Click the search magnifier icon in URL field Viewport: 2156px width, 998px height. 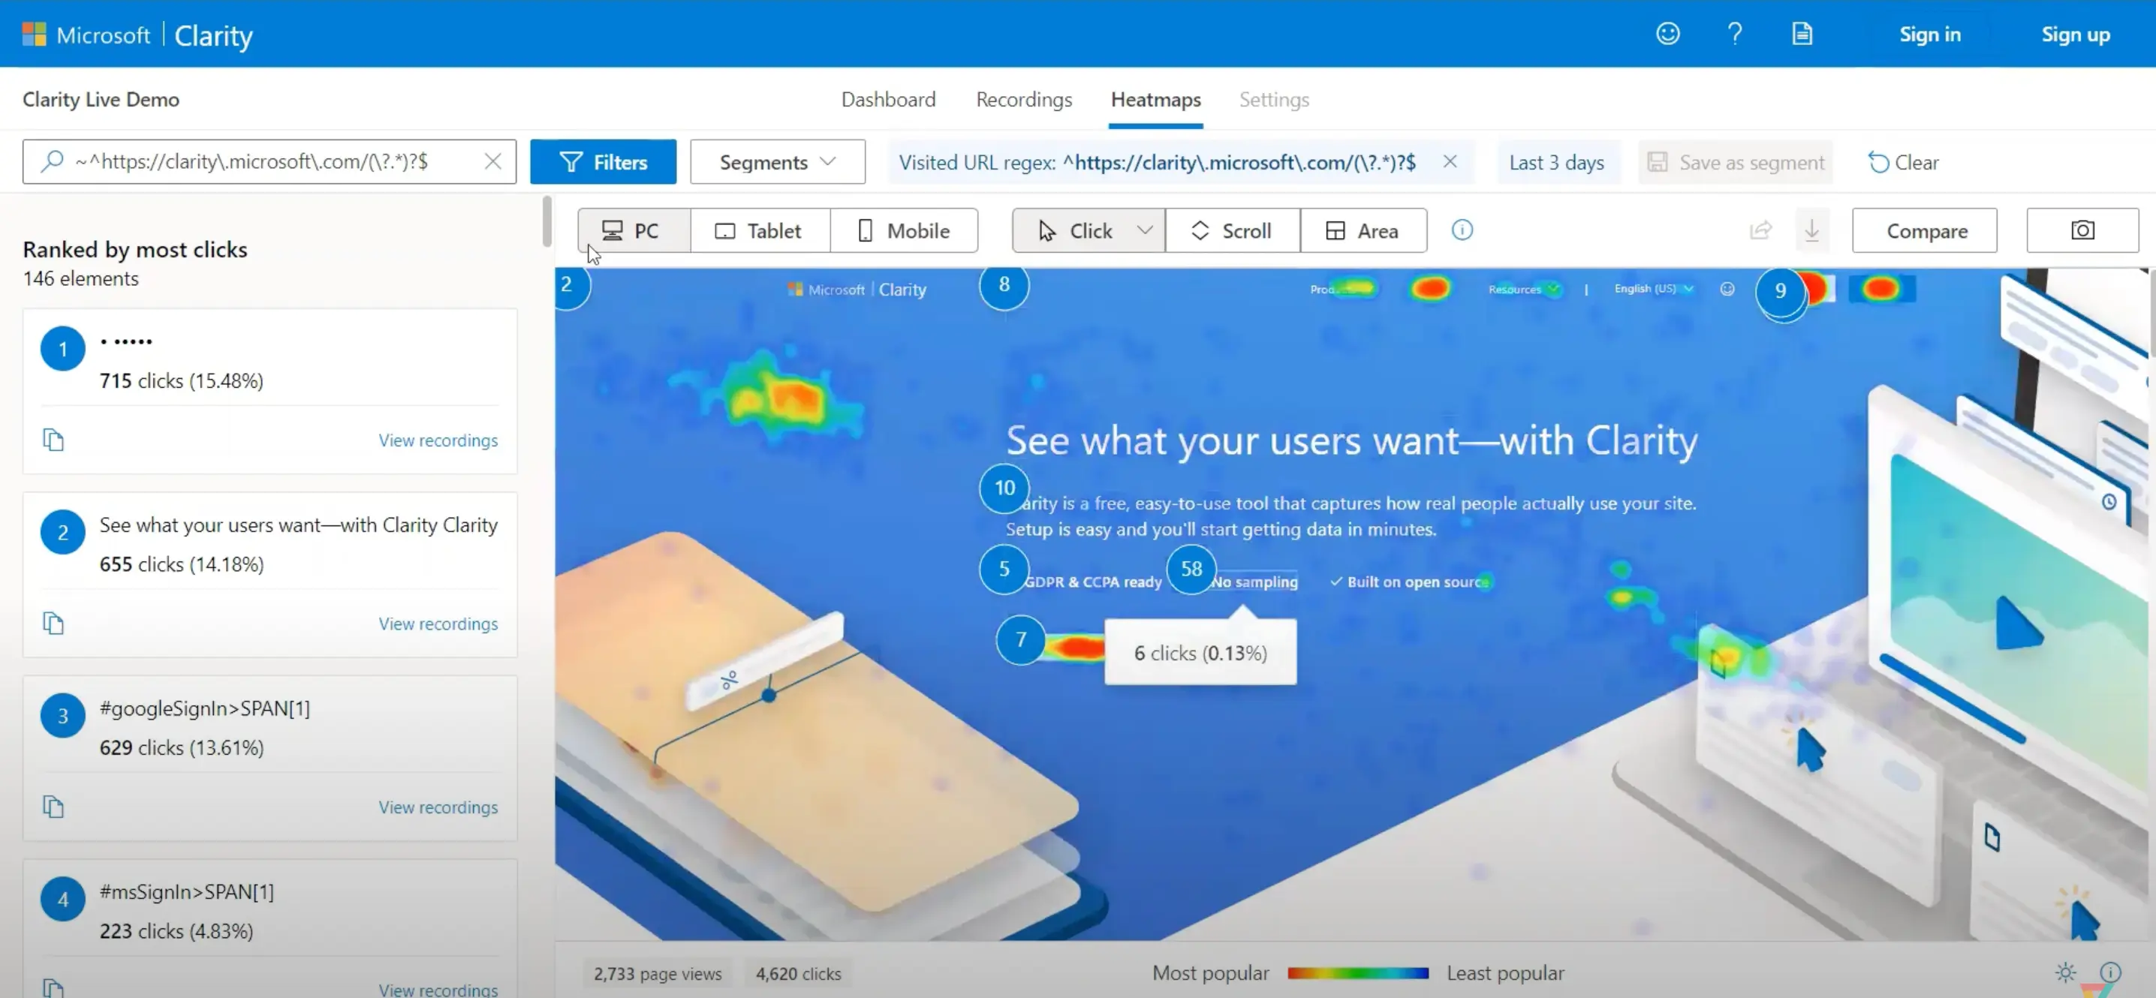click(x=52, y=161)
